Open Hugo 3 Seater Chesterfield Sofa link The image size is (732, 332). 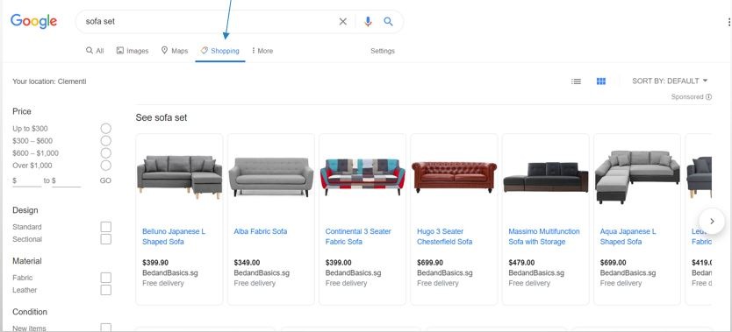click(x=444, y=237)
